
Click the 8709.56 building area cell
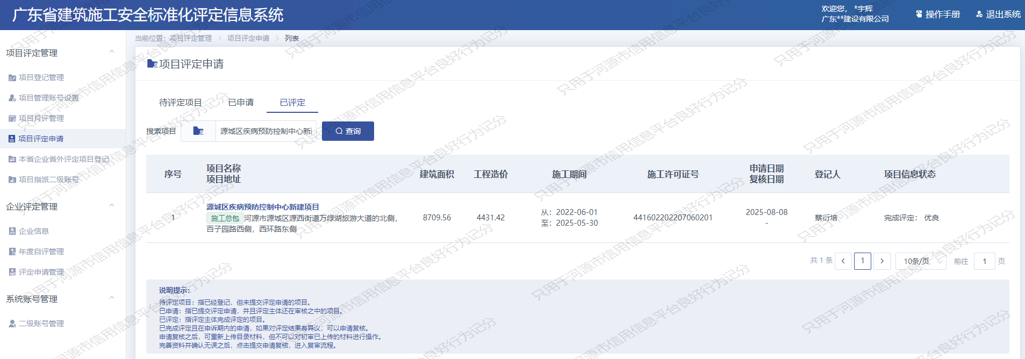pos(437,218)
